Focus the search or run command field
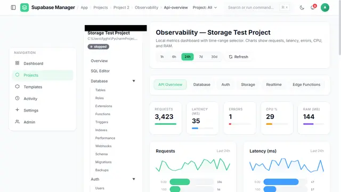The image size is (341, 192). click(x=258, y=7)
